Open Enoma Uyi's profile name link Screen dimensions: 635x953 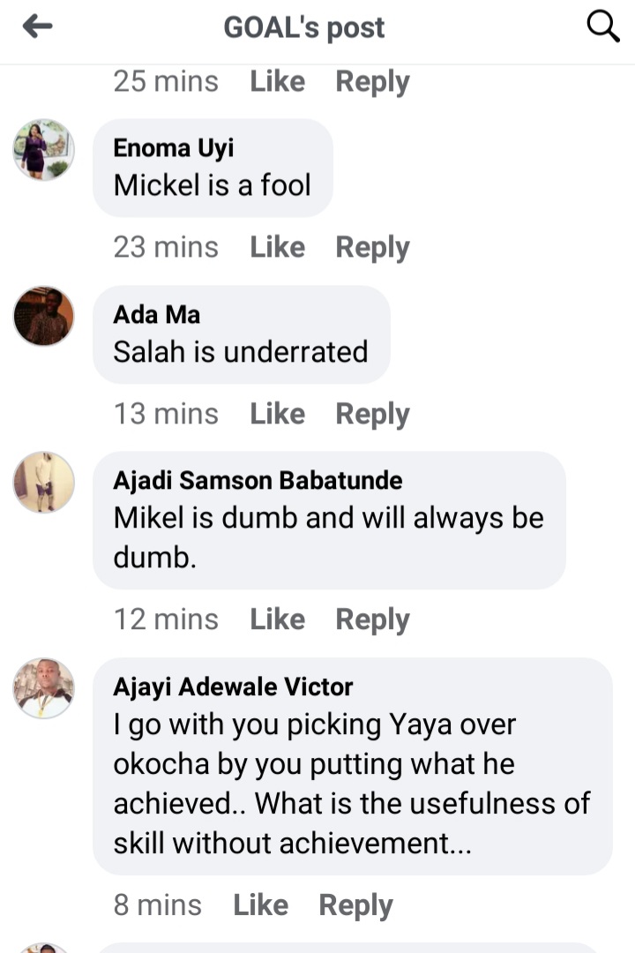click(174, 147)
